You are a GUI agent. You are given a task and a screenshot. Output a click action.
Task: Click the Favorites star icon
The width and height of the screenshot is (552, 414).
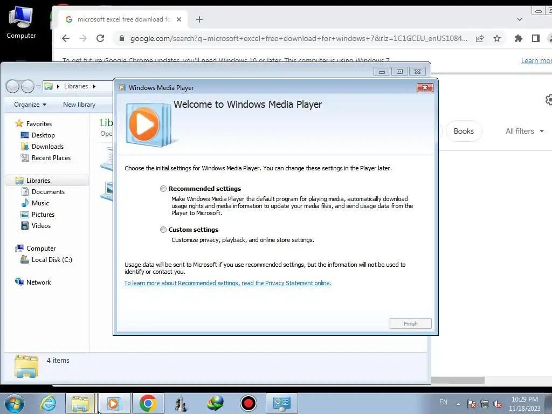click(19, 123)
